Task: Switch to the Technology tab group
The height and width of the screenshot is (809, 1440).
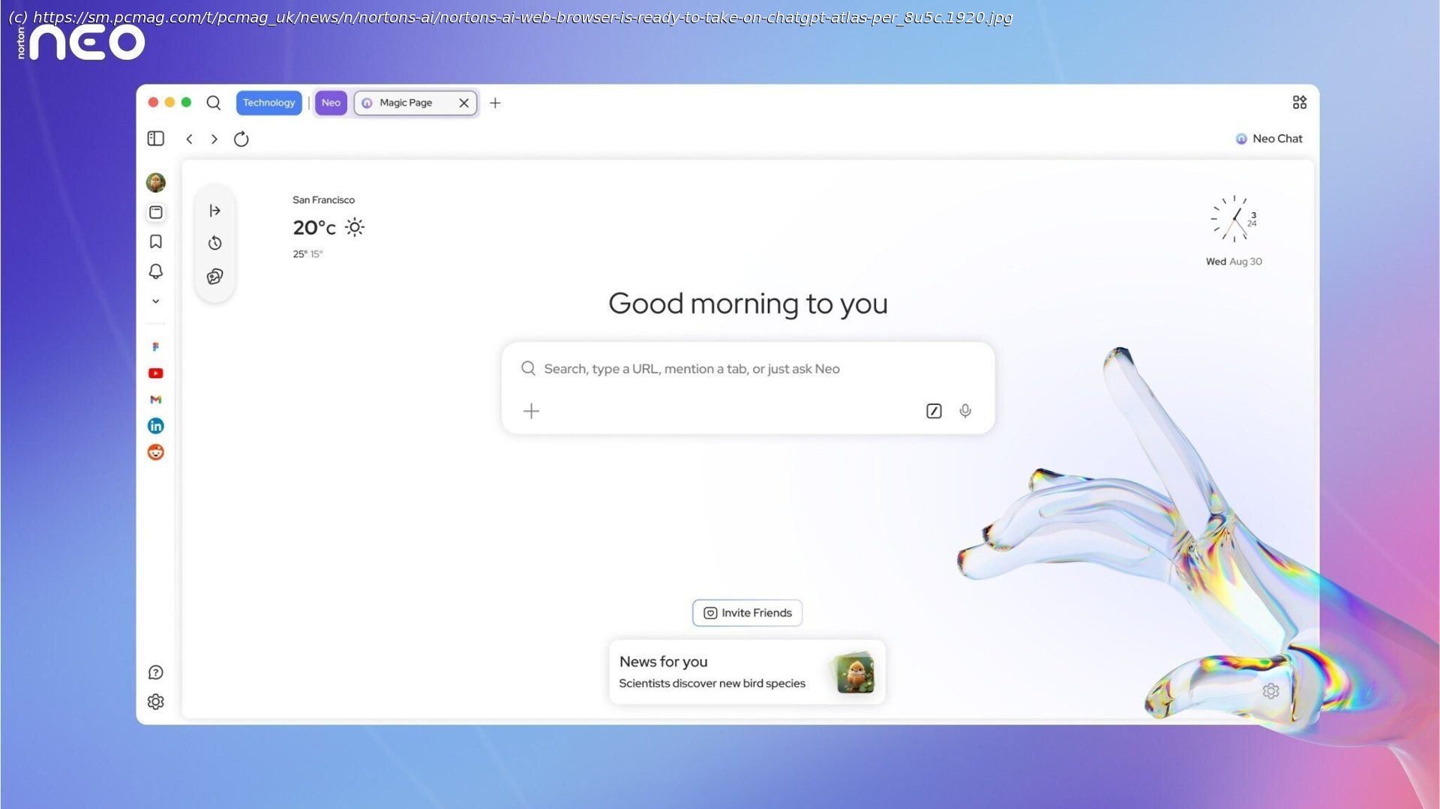Action: point(268,103)
